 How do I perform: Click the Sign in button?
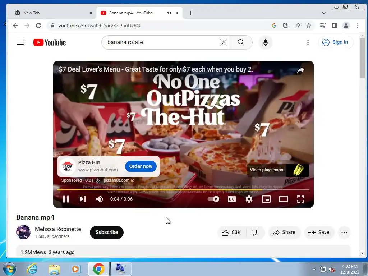click(336, 42)
